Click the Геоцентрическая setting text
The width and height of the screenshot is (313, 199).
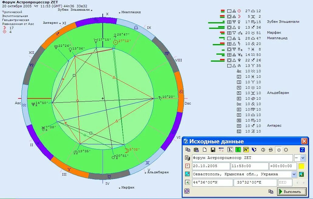[15, 20]
